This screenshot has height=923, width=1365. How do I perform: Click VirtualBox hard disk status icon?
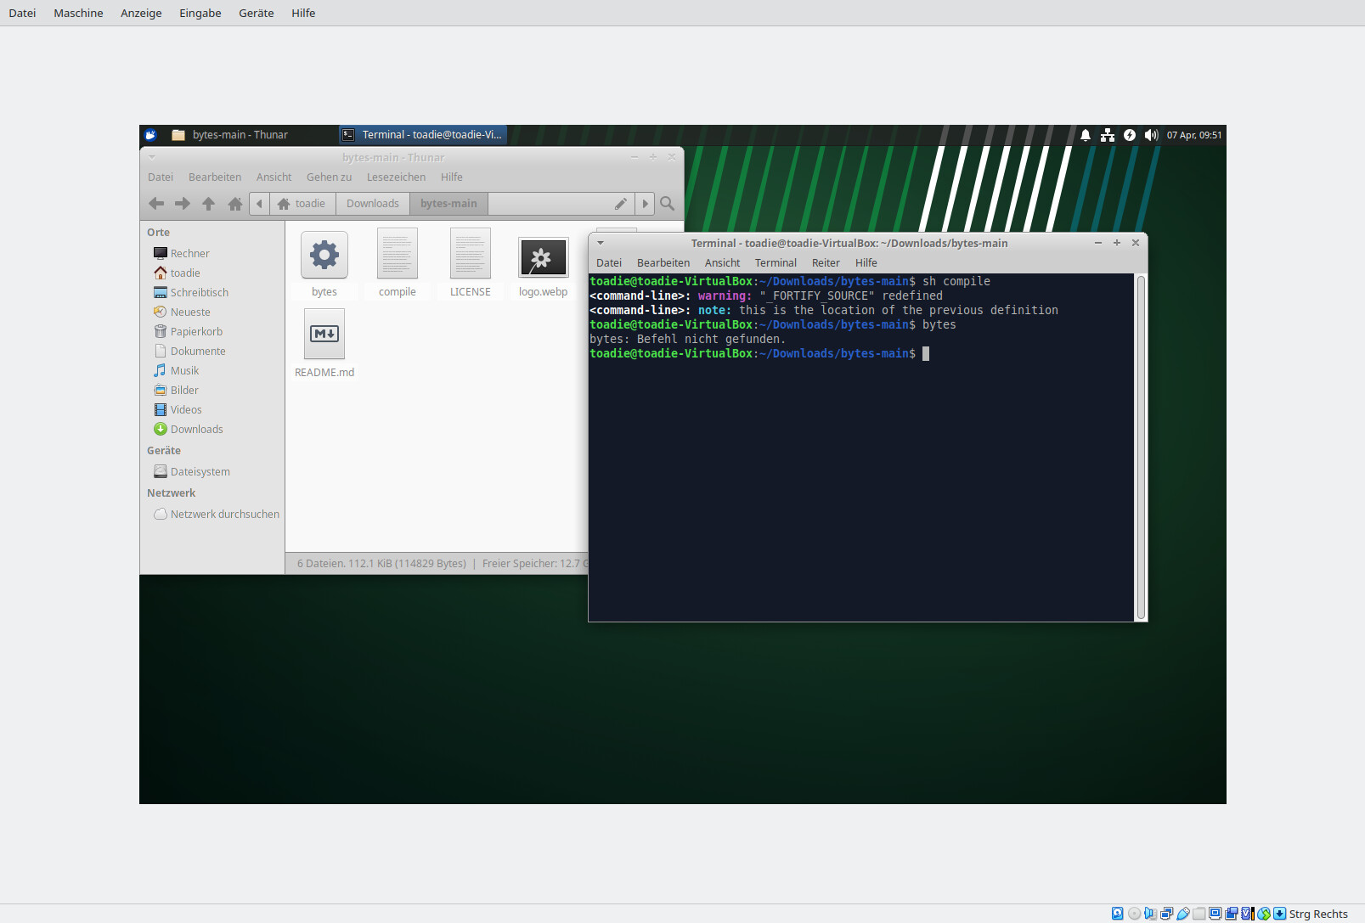click(1117, 914)
